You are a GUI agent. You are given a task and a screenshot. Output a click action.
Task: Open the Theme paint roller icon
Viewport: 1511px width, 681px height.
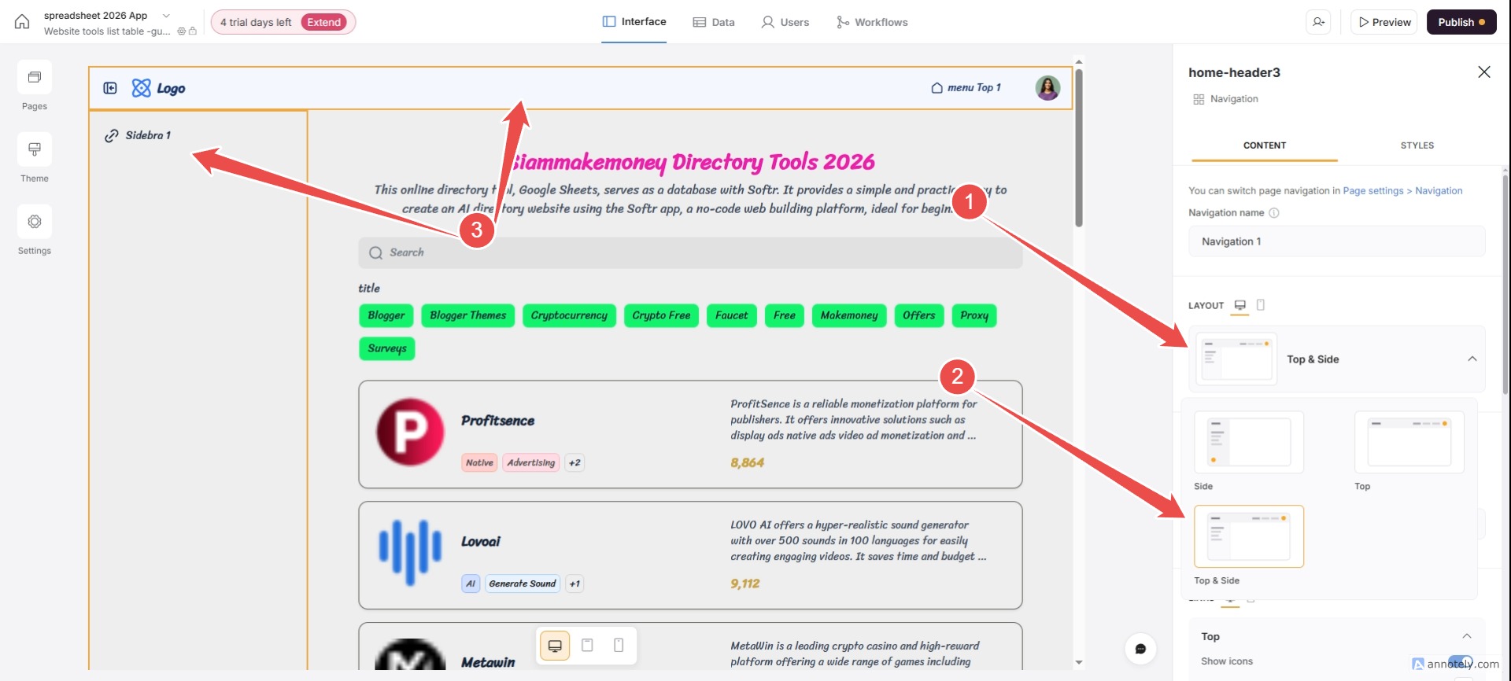click(x=35, y=149)
